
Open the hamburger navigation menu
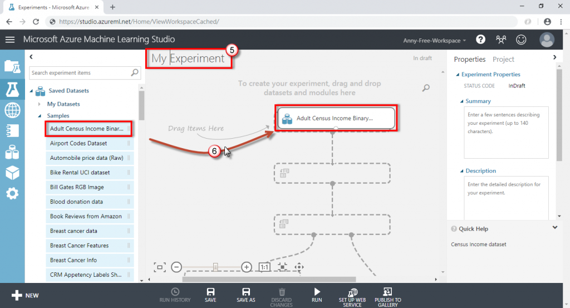[10, 40]
